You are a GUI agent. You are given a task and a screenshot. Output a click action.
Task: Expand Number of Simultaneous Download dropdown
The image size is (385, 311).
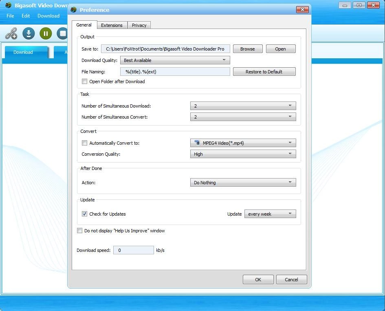243,106
